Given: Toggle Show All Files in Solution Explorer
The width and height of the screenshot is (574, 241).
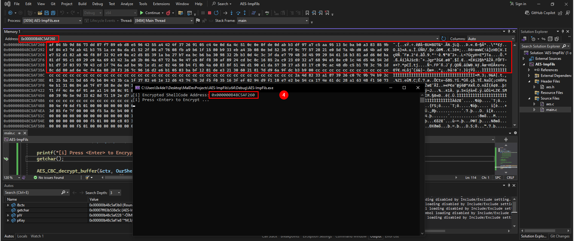Looking at the screenshot, I should click(557, 39).
